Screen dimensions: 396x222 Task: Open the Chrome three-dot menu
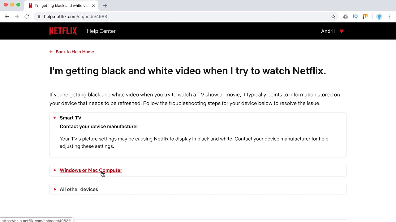tap(389, 17)
